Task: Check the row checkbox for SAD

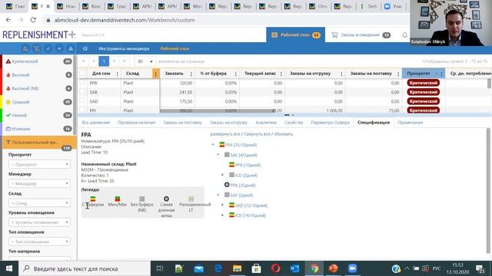Action: click(x=82, y=101)
